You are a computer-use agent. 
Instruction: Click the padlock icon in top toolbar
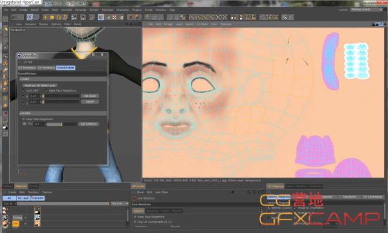pos(285,17)
